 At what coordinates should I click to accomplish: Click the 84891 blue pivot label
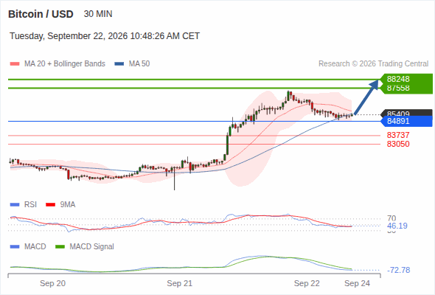pos(398,121)
